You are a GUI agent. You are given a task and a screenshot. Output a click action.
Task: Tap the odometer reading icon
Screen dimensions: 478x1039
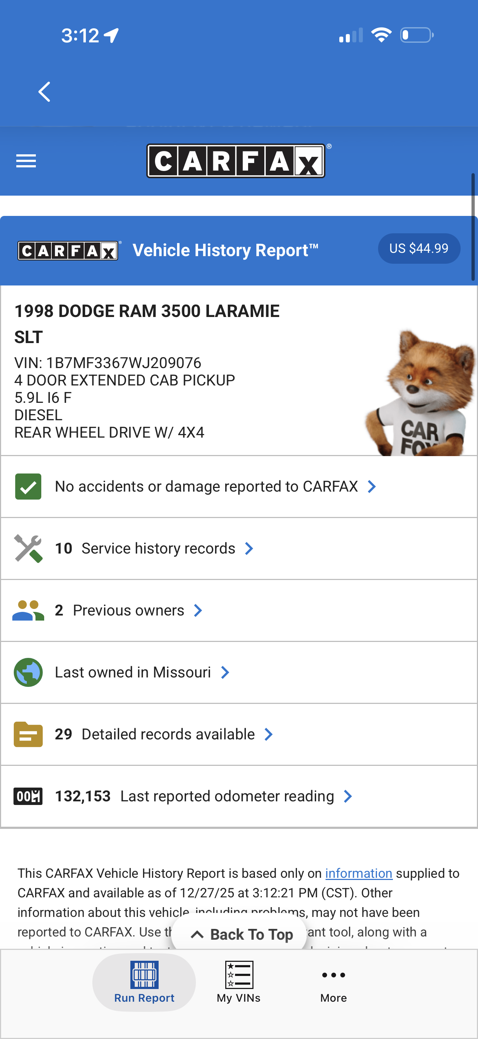[28, 796]
